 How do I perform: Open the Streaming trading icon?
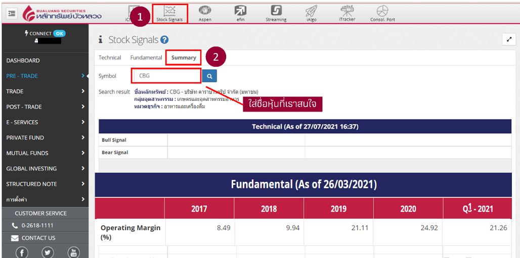(x=276, y=13)
